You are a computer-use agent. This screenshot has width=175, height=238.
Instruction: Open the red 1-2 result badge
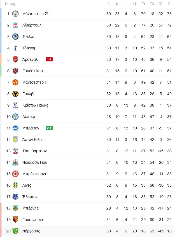(49, 59)
